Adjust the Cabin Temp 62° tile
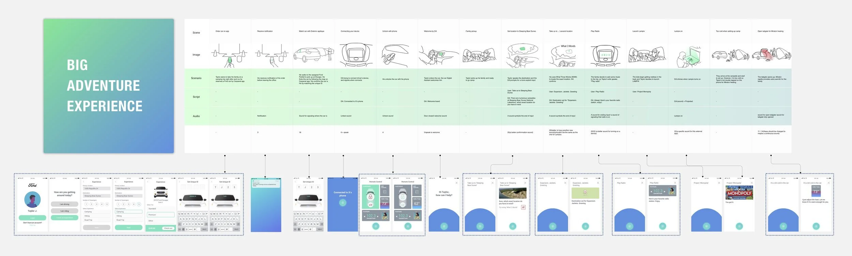Screen dimensions: 852x256 point(417,203)
